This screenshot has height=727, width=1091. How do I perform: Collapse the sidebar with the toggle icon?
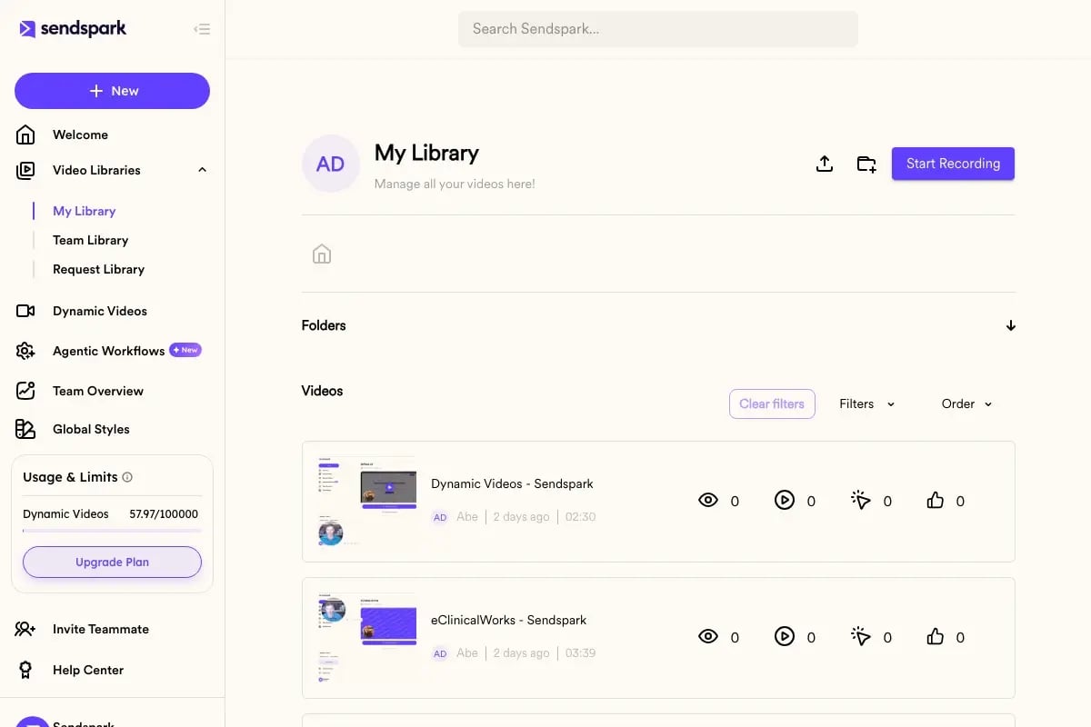tap(202, 29)
